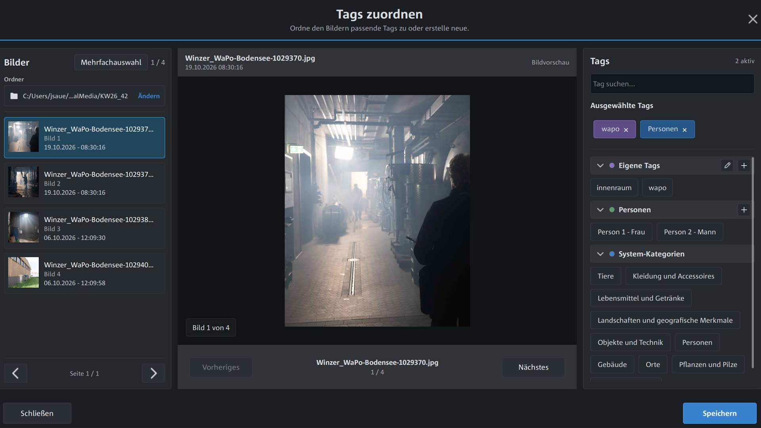
Task: Click the large image preview
Action: 377,211
